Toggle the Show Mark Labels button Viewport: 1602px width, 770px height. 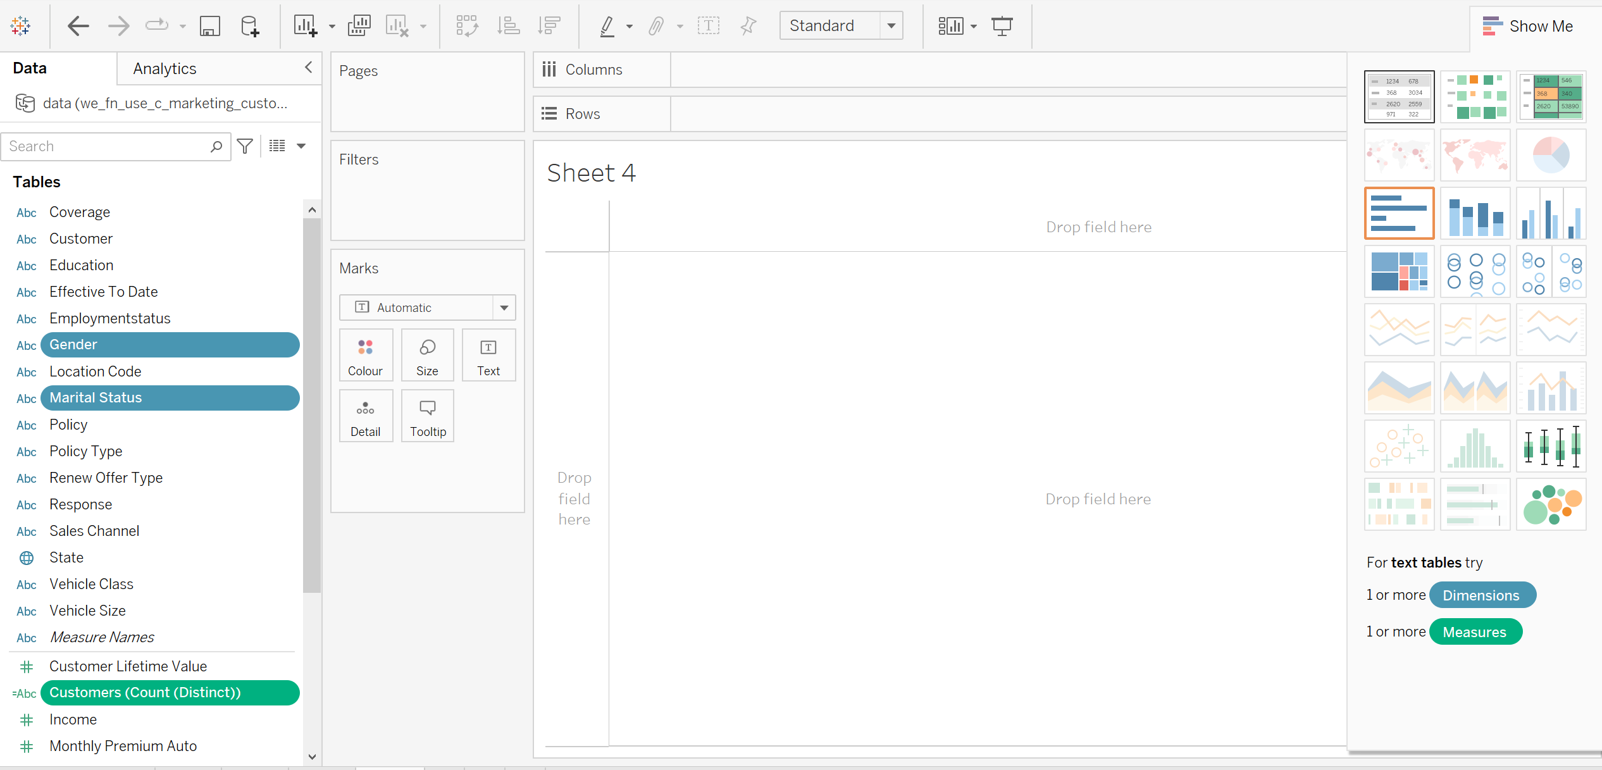pyautogui.click(x=708, y=26)
